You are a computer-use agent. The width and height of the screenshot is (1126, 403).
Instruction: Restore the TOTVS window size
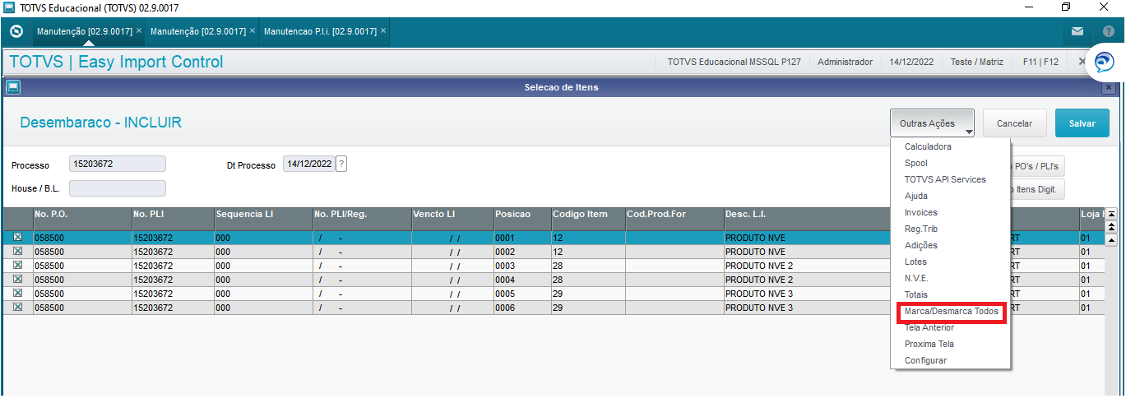point(1066,7)
